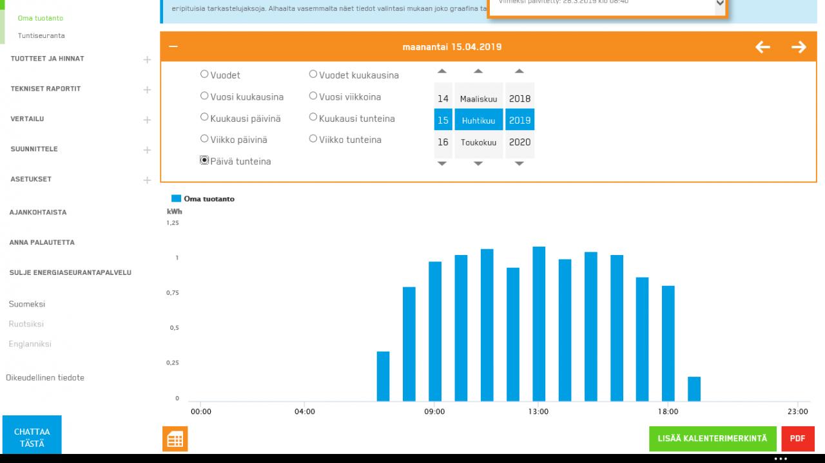Choose Vuosi viikkoina radio button
This screenshot has width=825, height=463.
tap(313, 96)
